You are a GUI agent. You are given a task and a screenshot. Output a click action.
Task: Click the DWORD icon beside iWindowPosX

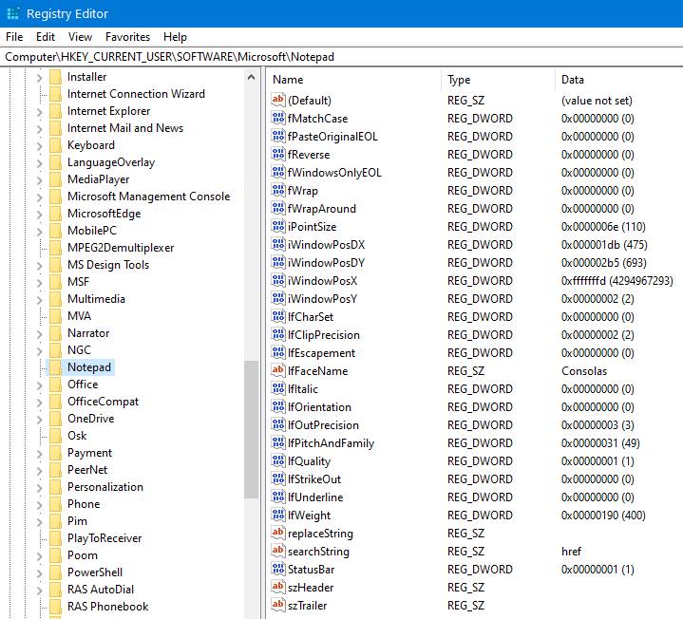click(278, 280)
